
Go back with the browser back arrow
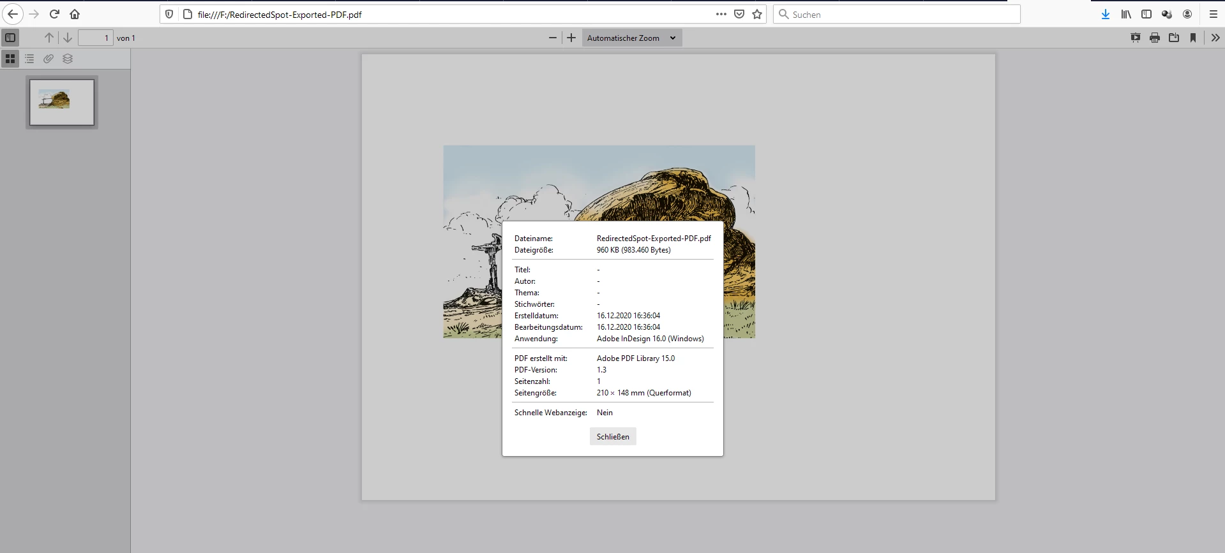tap(13, 14)
